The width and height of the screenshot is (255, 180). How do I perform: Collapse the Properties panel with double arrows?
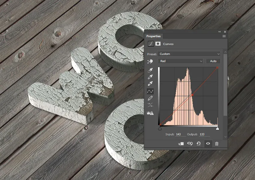click(220, 32)
